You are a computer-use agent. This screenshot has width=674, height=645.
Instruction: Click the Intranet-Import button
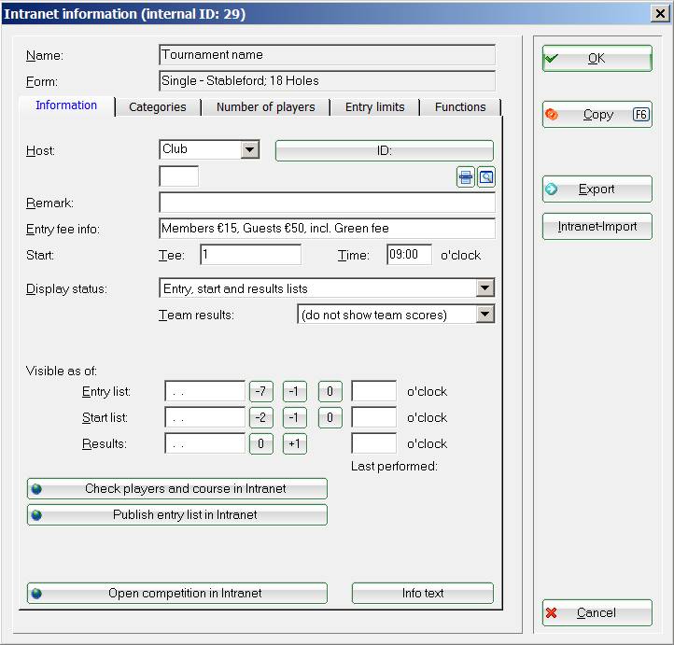click(597, 227)
